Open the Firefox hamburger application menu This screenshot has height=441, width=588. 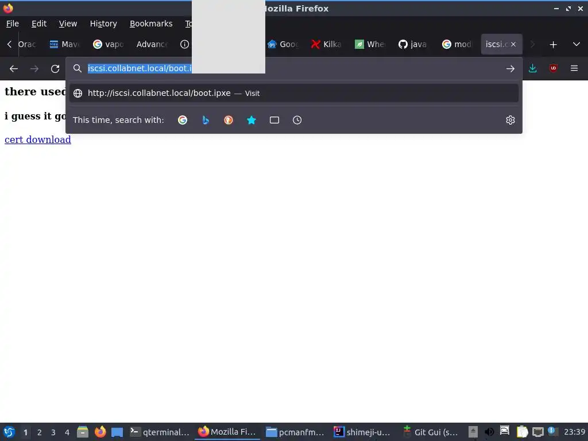(574, 68)
